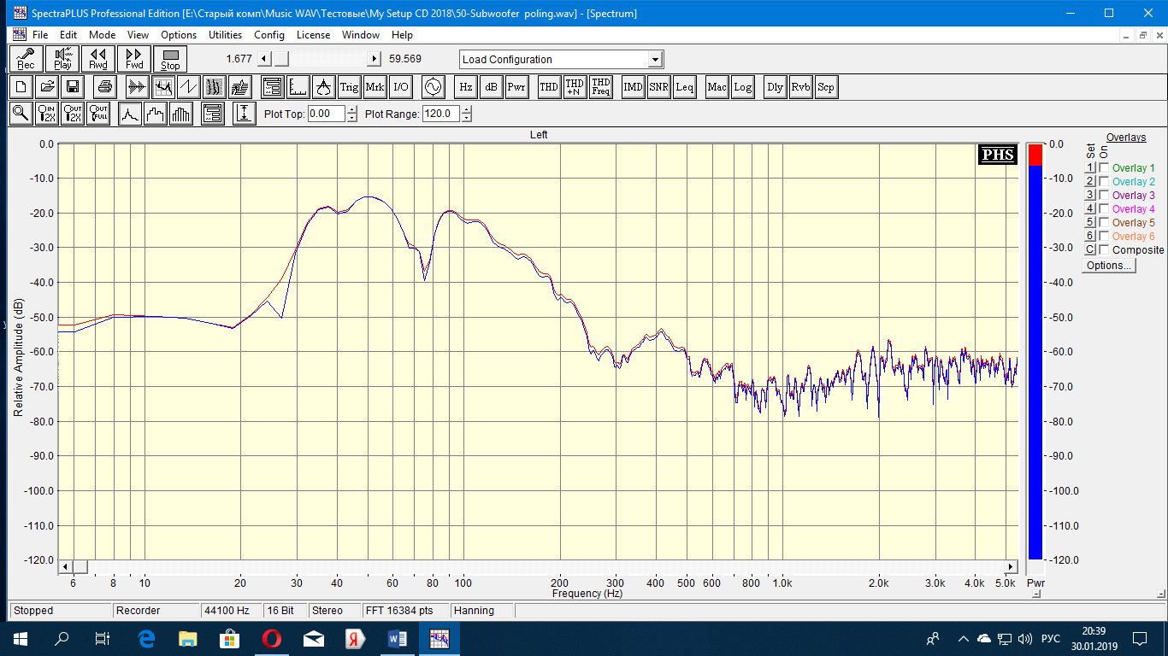
Task: Zoom out full on the plot
Action: (x=98, y=113)
